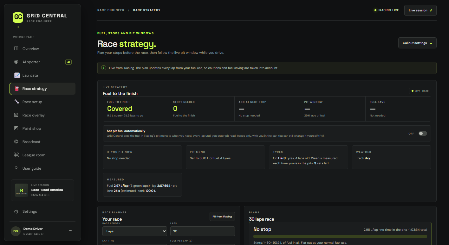Click the Race setup wrench icon
The image size is (449, 245).
pyautogui.click(x=17, y=102)
